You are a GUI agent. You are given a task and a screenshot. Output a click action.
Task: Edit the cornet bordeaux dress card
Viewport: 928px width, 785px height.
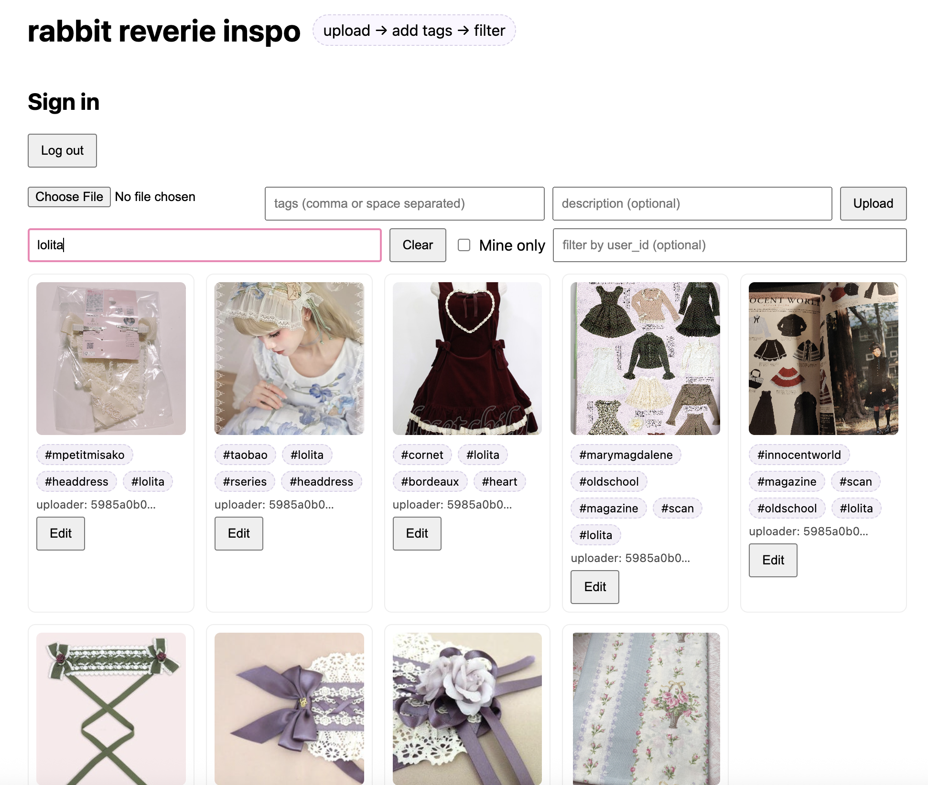(417, 533)
